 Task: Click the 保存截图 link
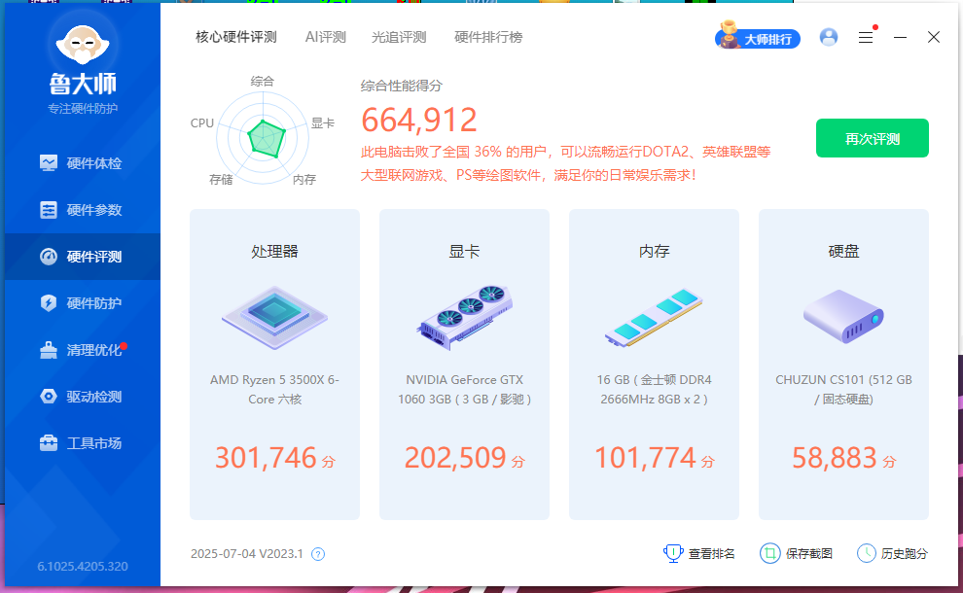(809, 554)
